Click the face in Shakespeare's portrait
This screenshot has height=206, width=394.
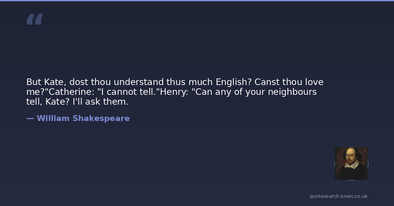point(349,156)
